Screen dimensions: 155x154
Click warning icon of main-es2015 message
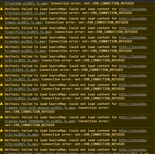(x=1, y=18)
